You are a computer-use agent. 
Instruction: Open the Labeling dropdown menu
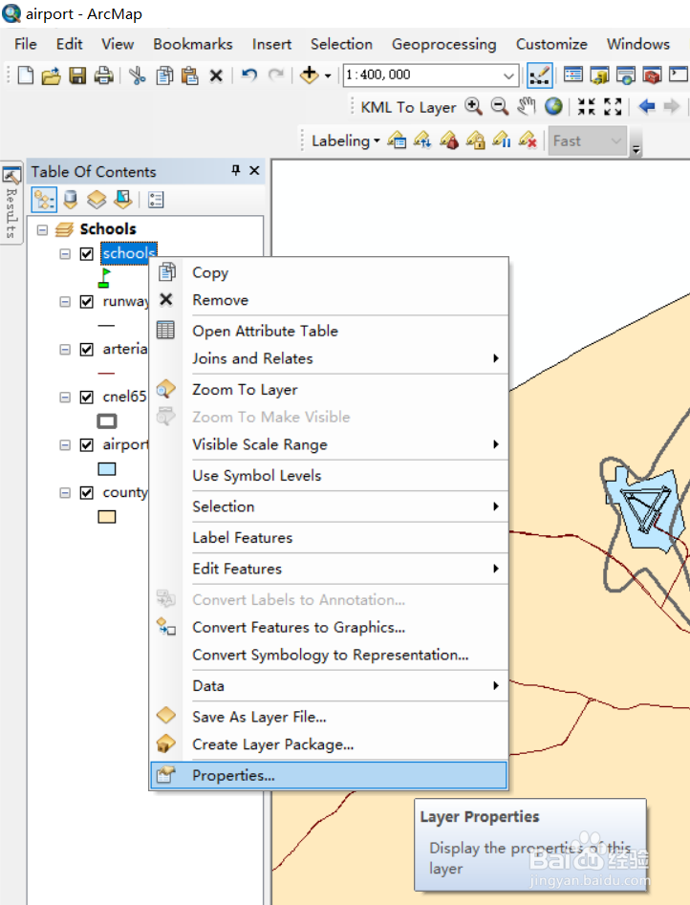[x=346, y=140]
